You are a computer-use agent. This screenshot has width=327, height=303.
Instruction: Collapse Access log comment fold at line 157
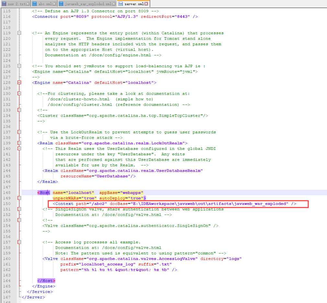19,242
